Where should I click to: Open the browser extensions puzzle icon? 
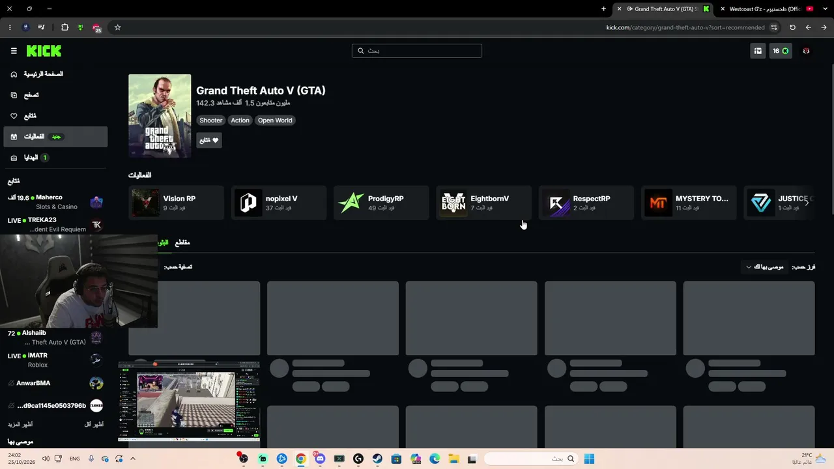(x=65, y=27)
